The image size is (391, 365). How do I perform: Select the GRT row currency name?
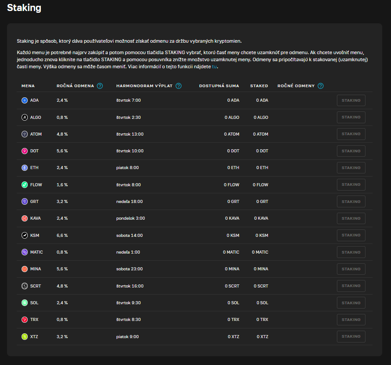(x=34, y=202)
